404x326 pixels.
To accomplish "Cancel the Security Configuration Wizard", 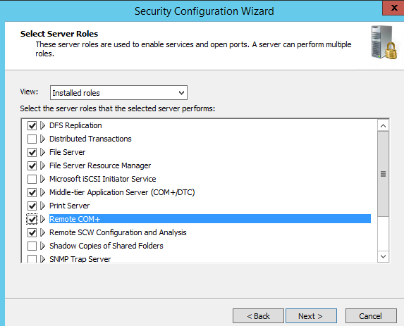I will pyautogui.click(x=371, y=315).
